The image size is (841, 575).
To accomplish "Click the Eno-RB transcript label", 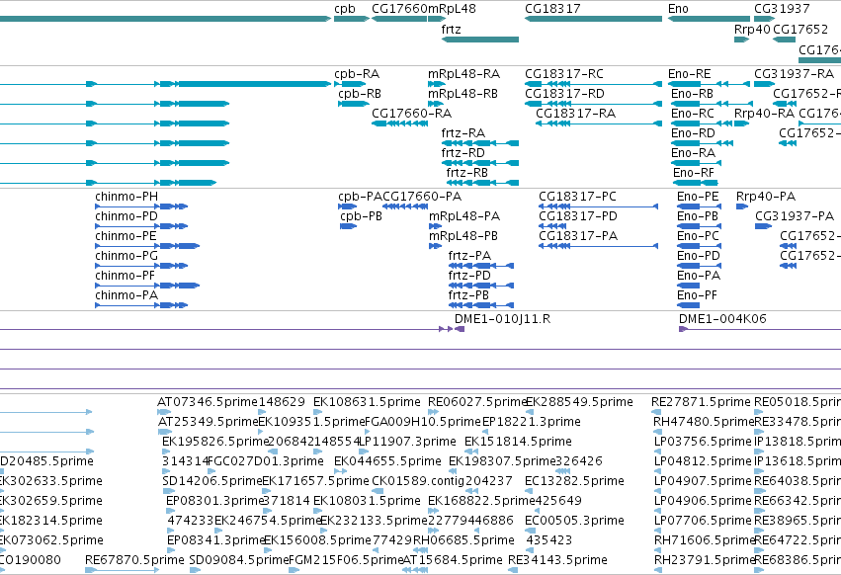I will (x=692, y=93).
